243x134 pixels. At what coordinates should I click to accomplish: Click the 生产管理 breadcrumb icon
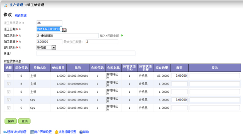click(x=6, y=5)
